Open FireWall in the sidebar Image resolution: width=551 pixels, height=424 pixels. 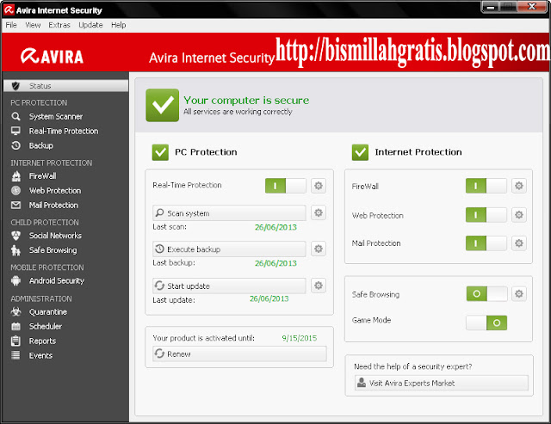42,175
